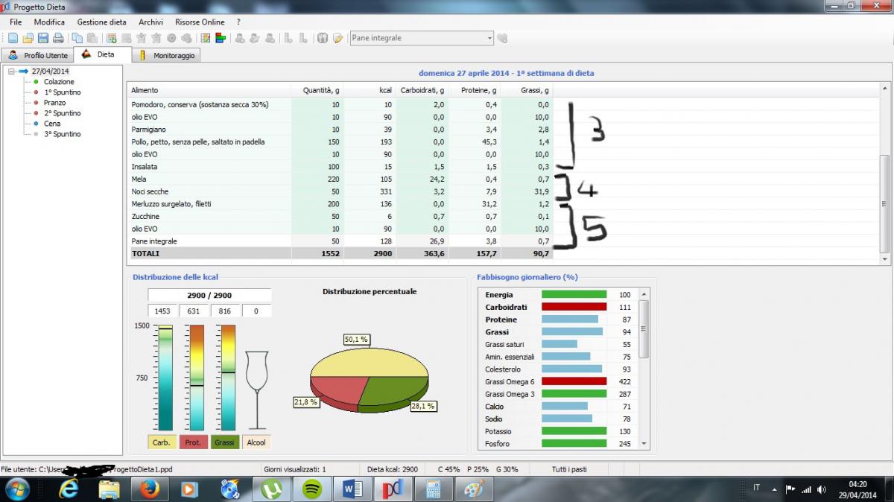
Task: Click the Copy toolbar icon
Action: point(77,38)
